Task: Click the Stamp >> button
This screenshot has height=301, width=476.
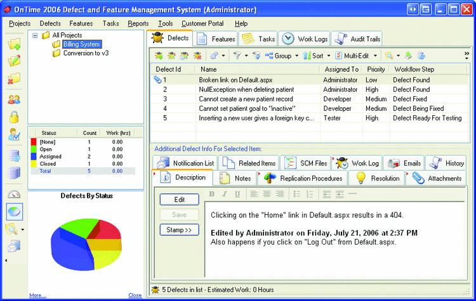Action: click(x=179, y=230)
